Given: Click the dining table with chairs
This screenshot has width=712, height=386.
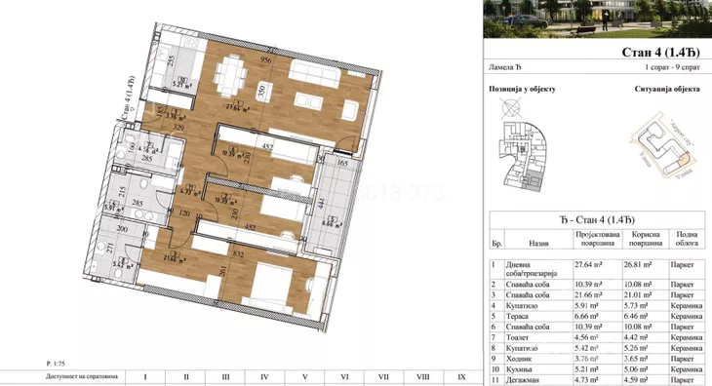Looking at the screenshot, I should click(231, 76).
